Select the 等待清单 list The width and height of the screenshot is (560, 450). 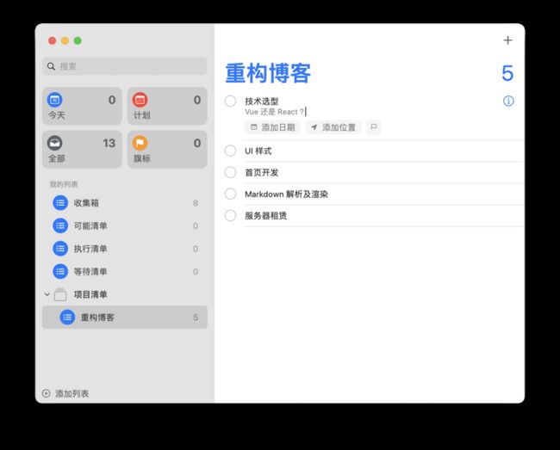click(125, 271)
